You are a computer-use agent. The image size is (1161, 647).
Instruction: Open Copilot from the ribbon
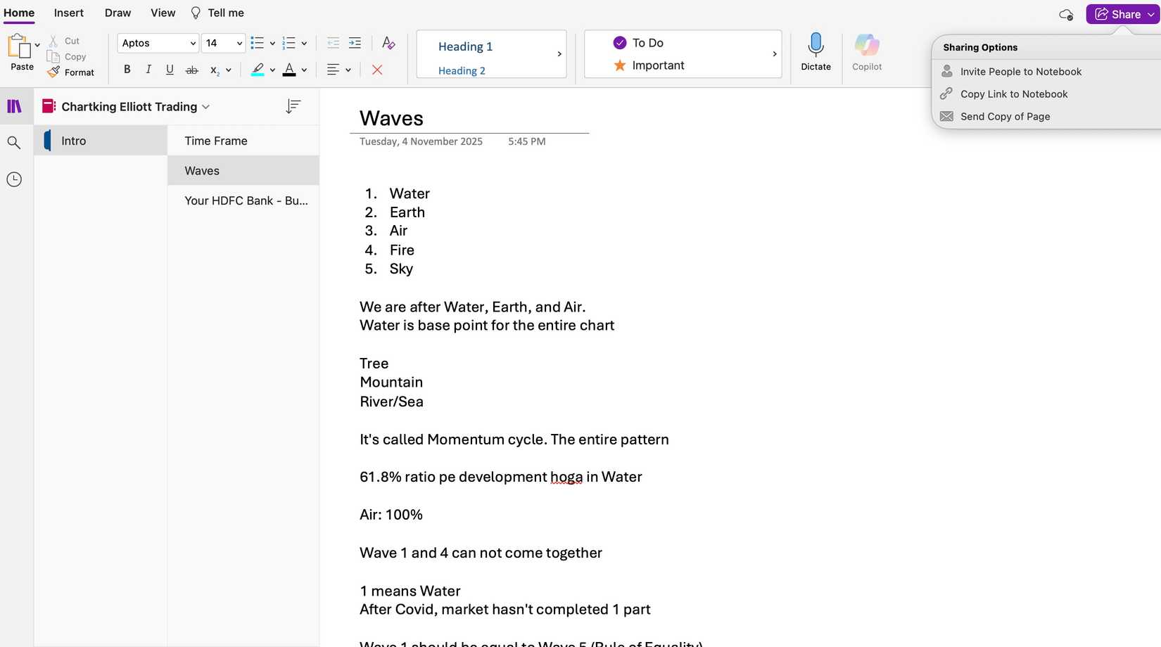pos(866,53)
